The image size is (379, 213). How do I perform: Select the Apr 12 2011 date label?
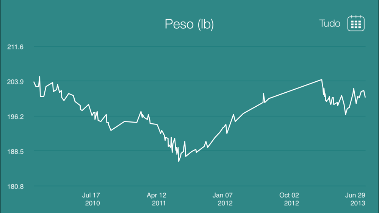(157, 199)
